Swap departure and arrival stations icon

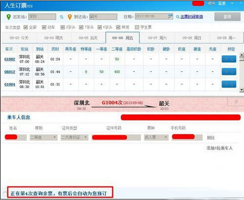point(62,17)
